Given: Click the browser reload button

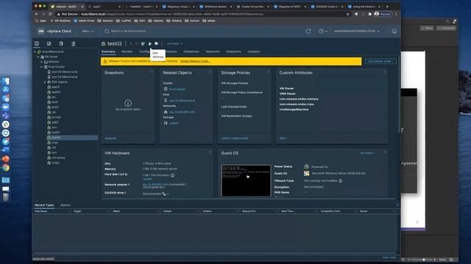Looking at the screenshot, I should point(50,14).
